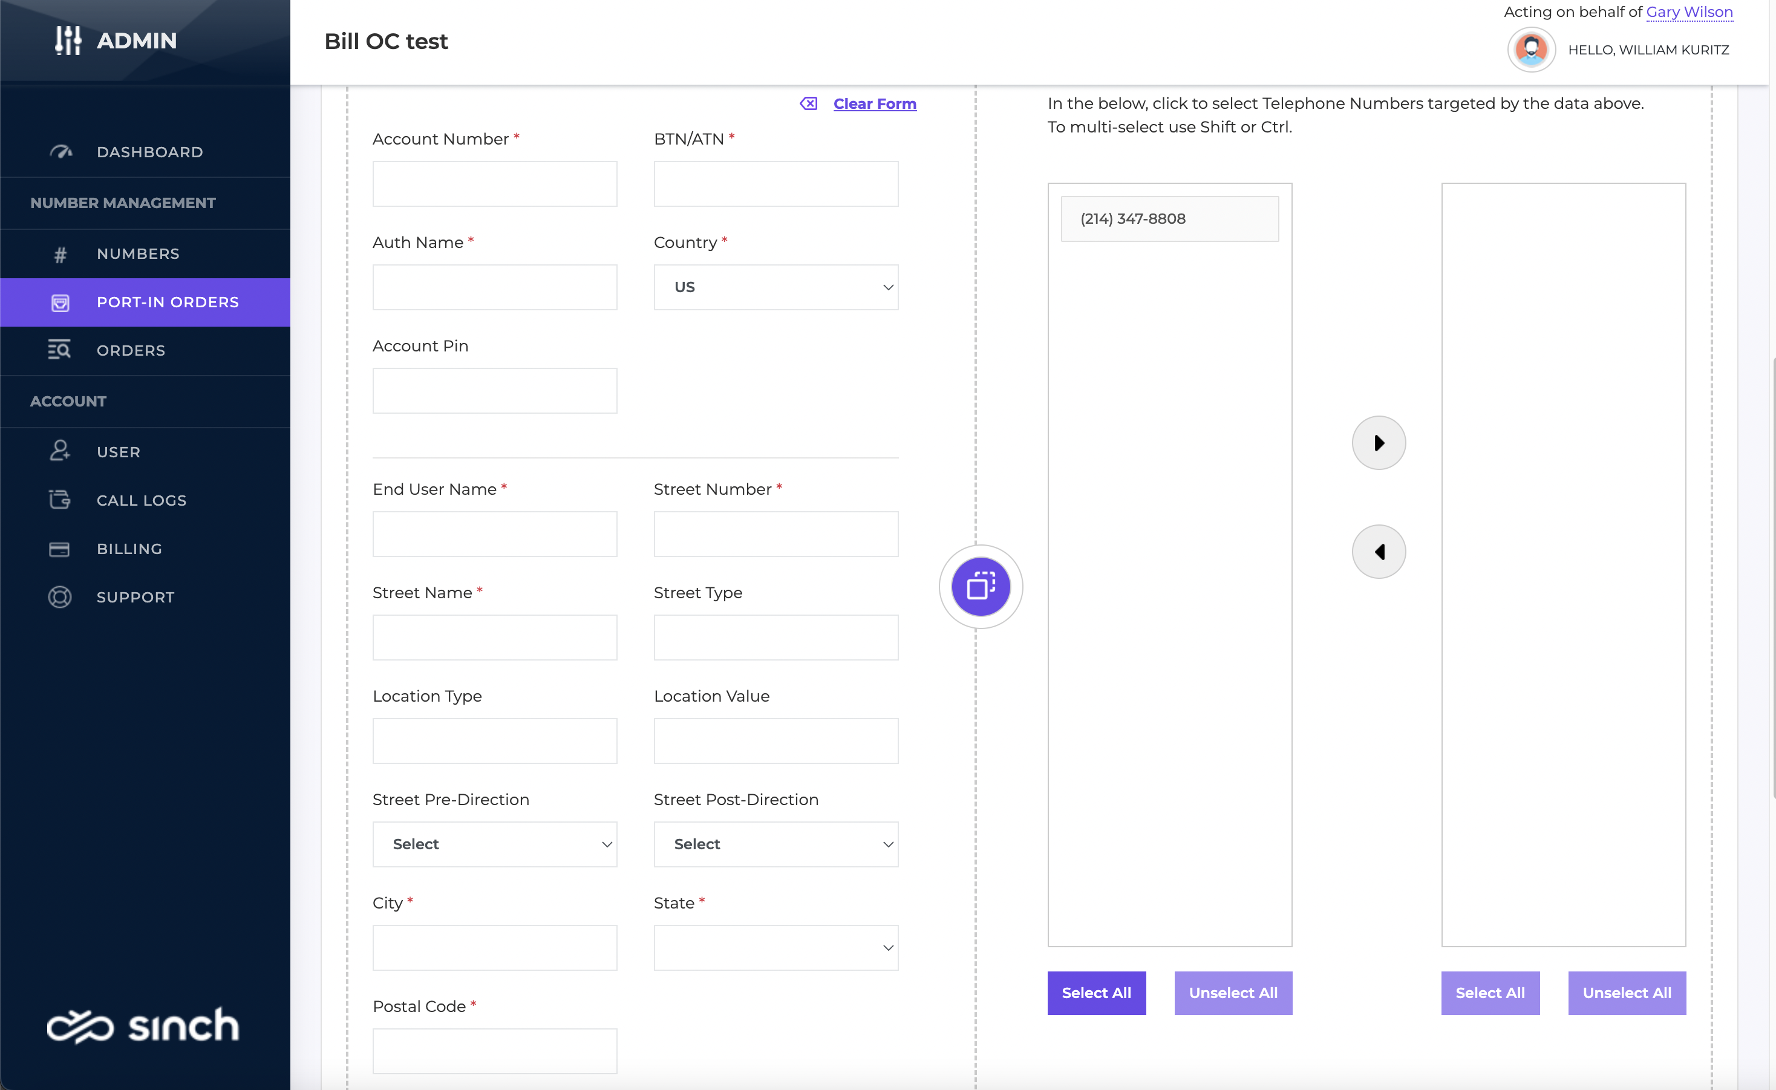The height and width of the screenshot is (1090, 1776).
Task: Click the Account Number input field
Action: click(x=494, y=184)
